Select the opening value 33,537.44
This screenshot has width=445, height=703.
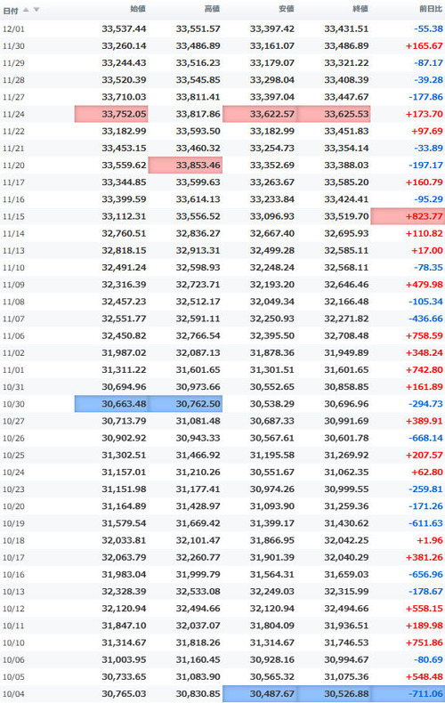[x=124, y=29]
